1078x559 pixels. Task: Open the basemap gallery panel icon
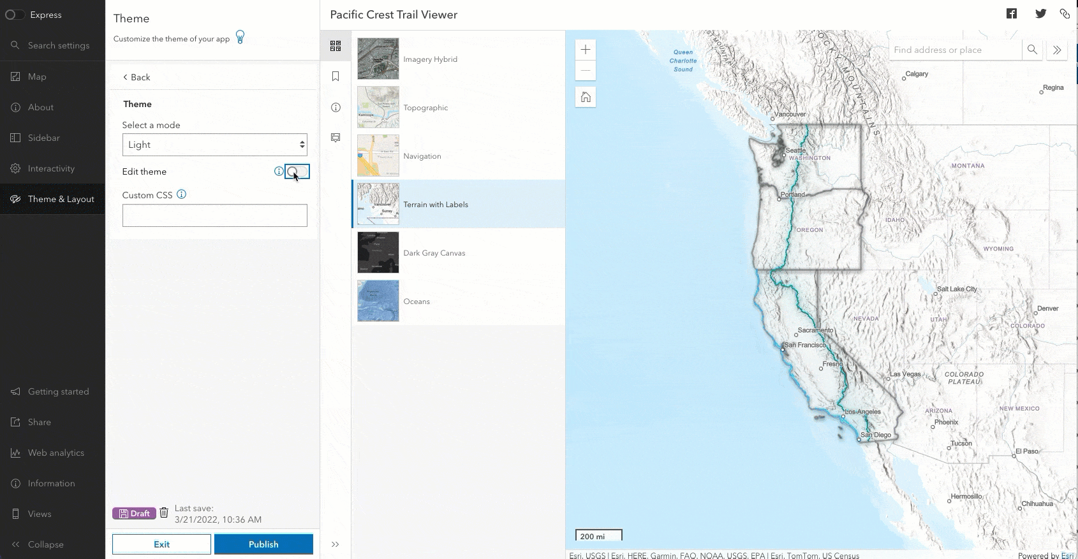pos(336,46)
